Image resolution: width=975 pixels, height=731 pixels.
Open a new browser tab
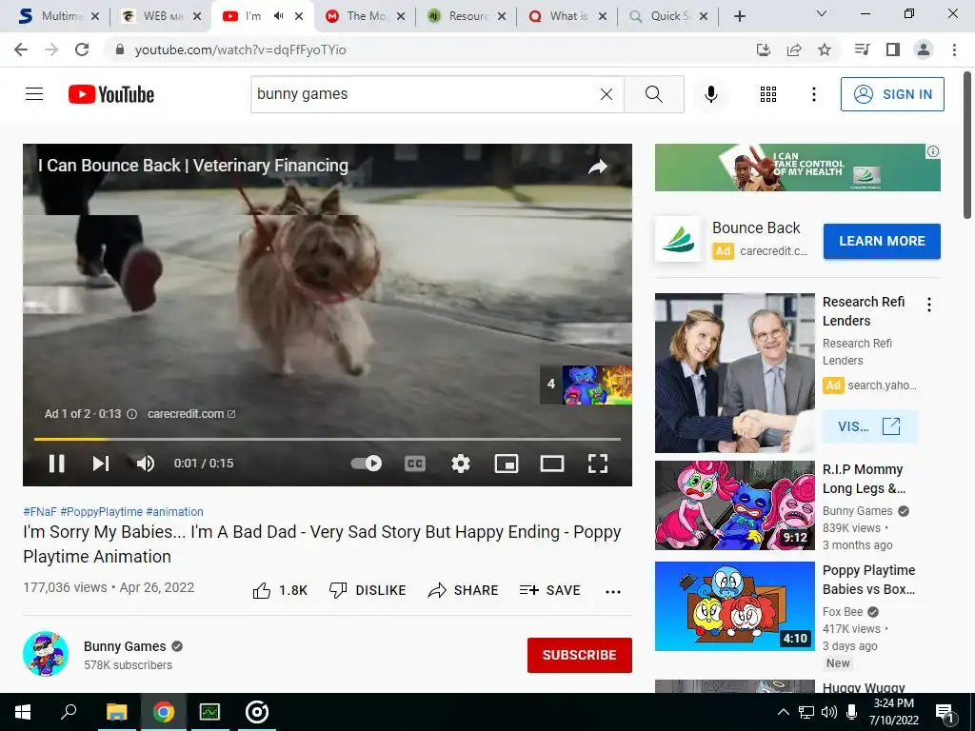tap(739, 16)
